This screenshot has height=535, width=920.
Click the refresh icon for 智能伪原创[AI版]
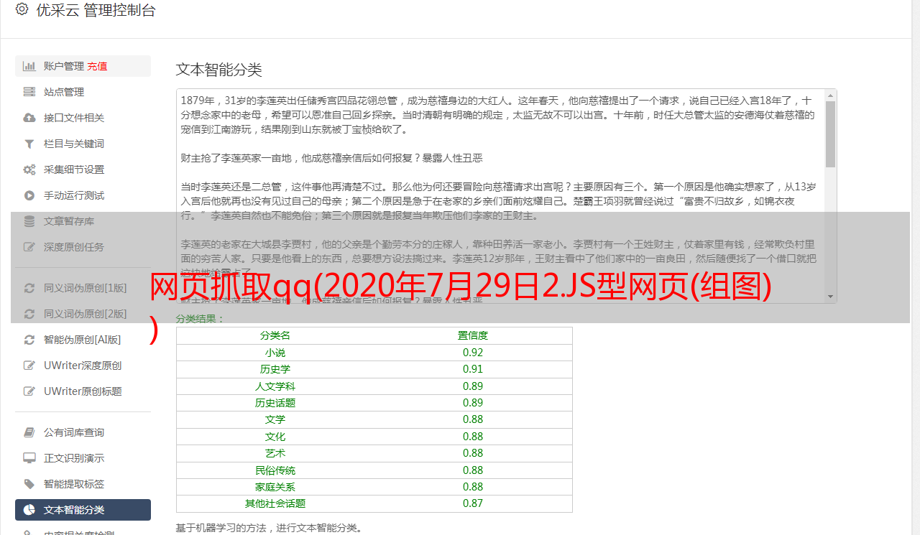(x=29, y=340)
